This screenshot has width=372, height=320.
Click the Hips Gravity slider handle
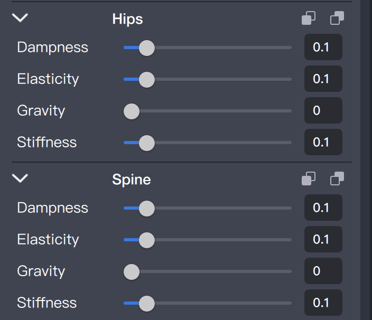coord(131,111)
